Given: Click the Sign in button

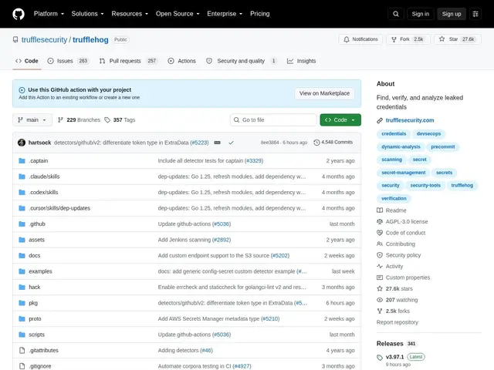Looking at the screenshot, I should click(420, 14).
